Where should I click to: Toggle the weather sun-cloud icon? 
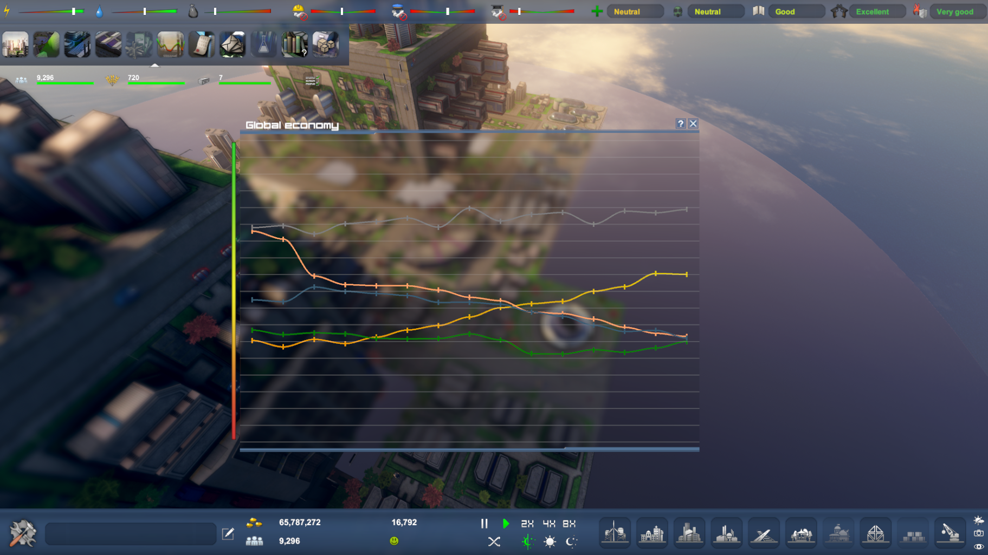(x=979, y=520)
